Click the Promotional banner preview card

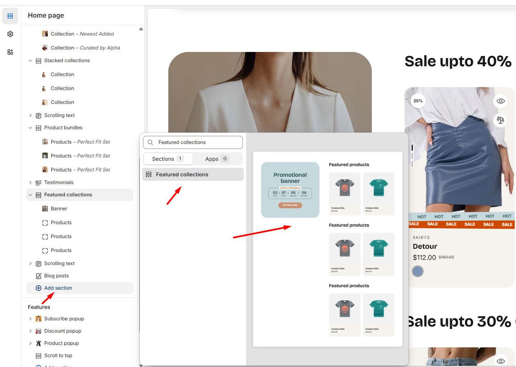[290, 190]
